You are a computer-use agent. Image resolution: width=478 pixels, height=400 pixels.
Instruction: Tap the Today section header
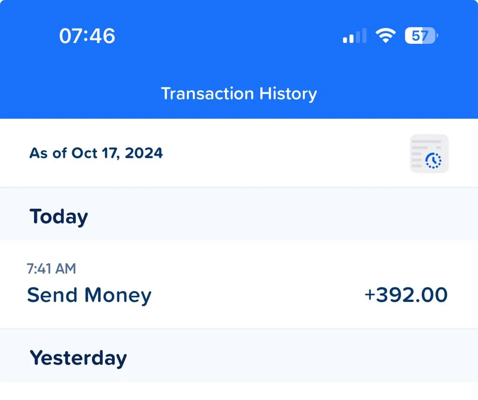tap(58, 217)
